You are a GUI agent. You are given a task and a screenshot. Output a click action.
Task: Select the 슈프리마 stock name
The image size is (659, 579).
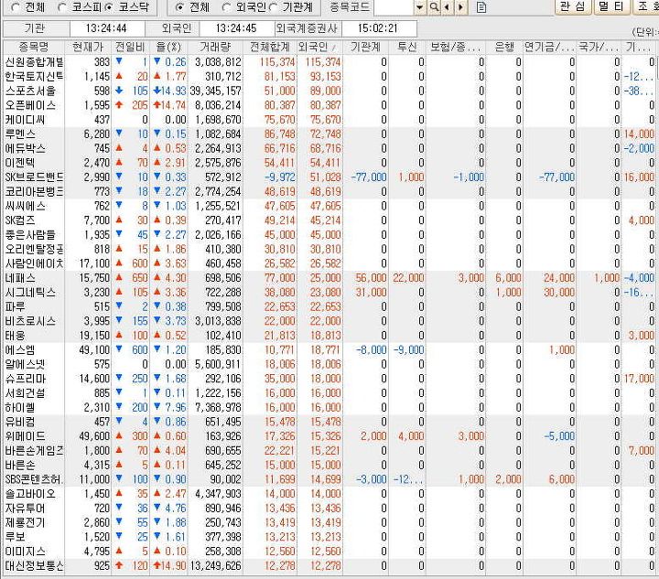click(25, 379)
